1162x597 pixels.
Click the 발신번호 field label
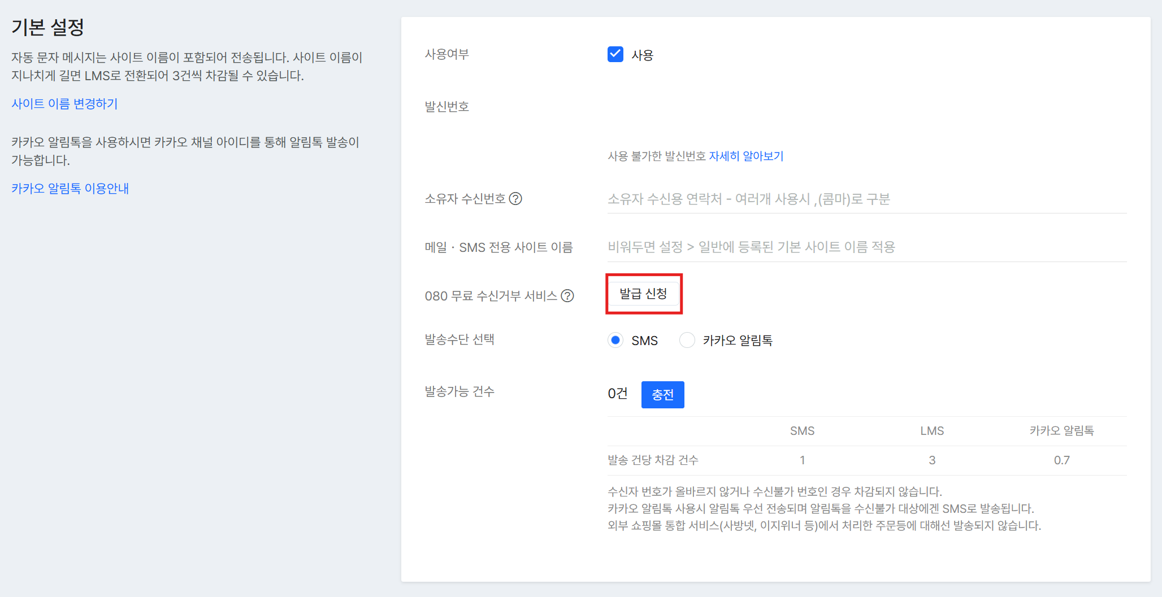click(446, 107)
